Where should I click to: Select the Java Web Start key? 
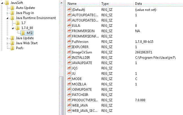click(x=27, y=43)
